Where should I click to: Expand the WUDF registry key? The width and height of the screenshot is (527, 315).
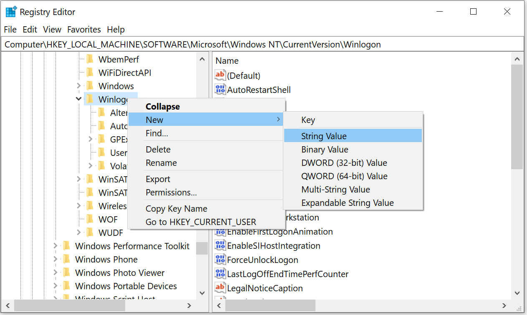coord(78,232)
